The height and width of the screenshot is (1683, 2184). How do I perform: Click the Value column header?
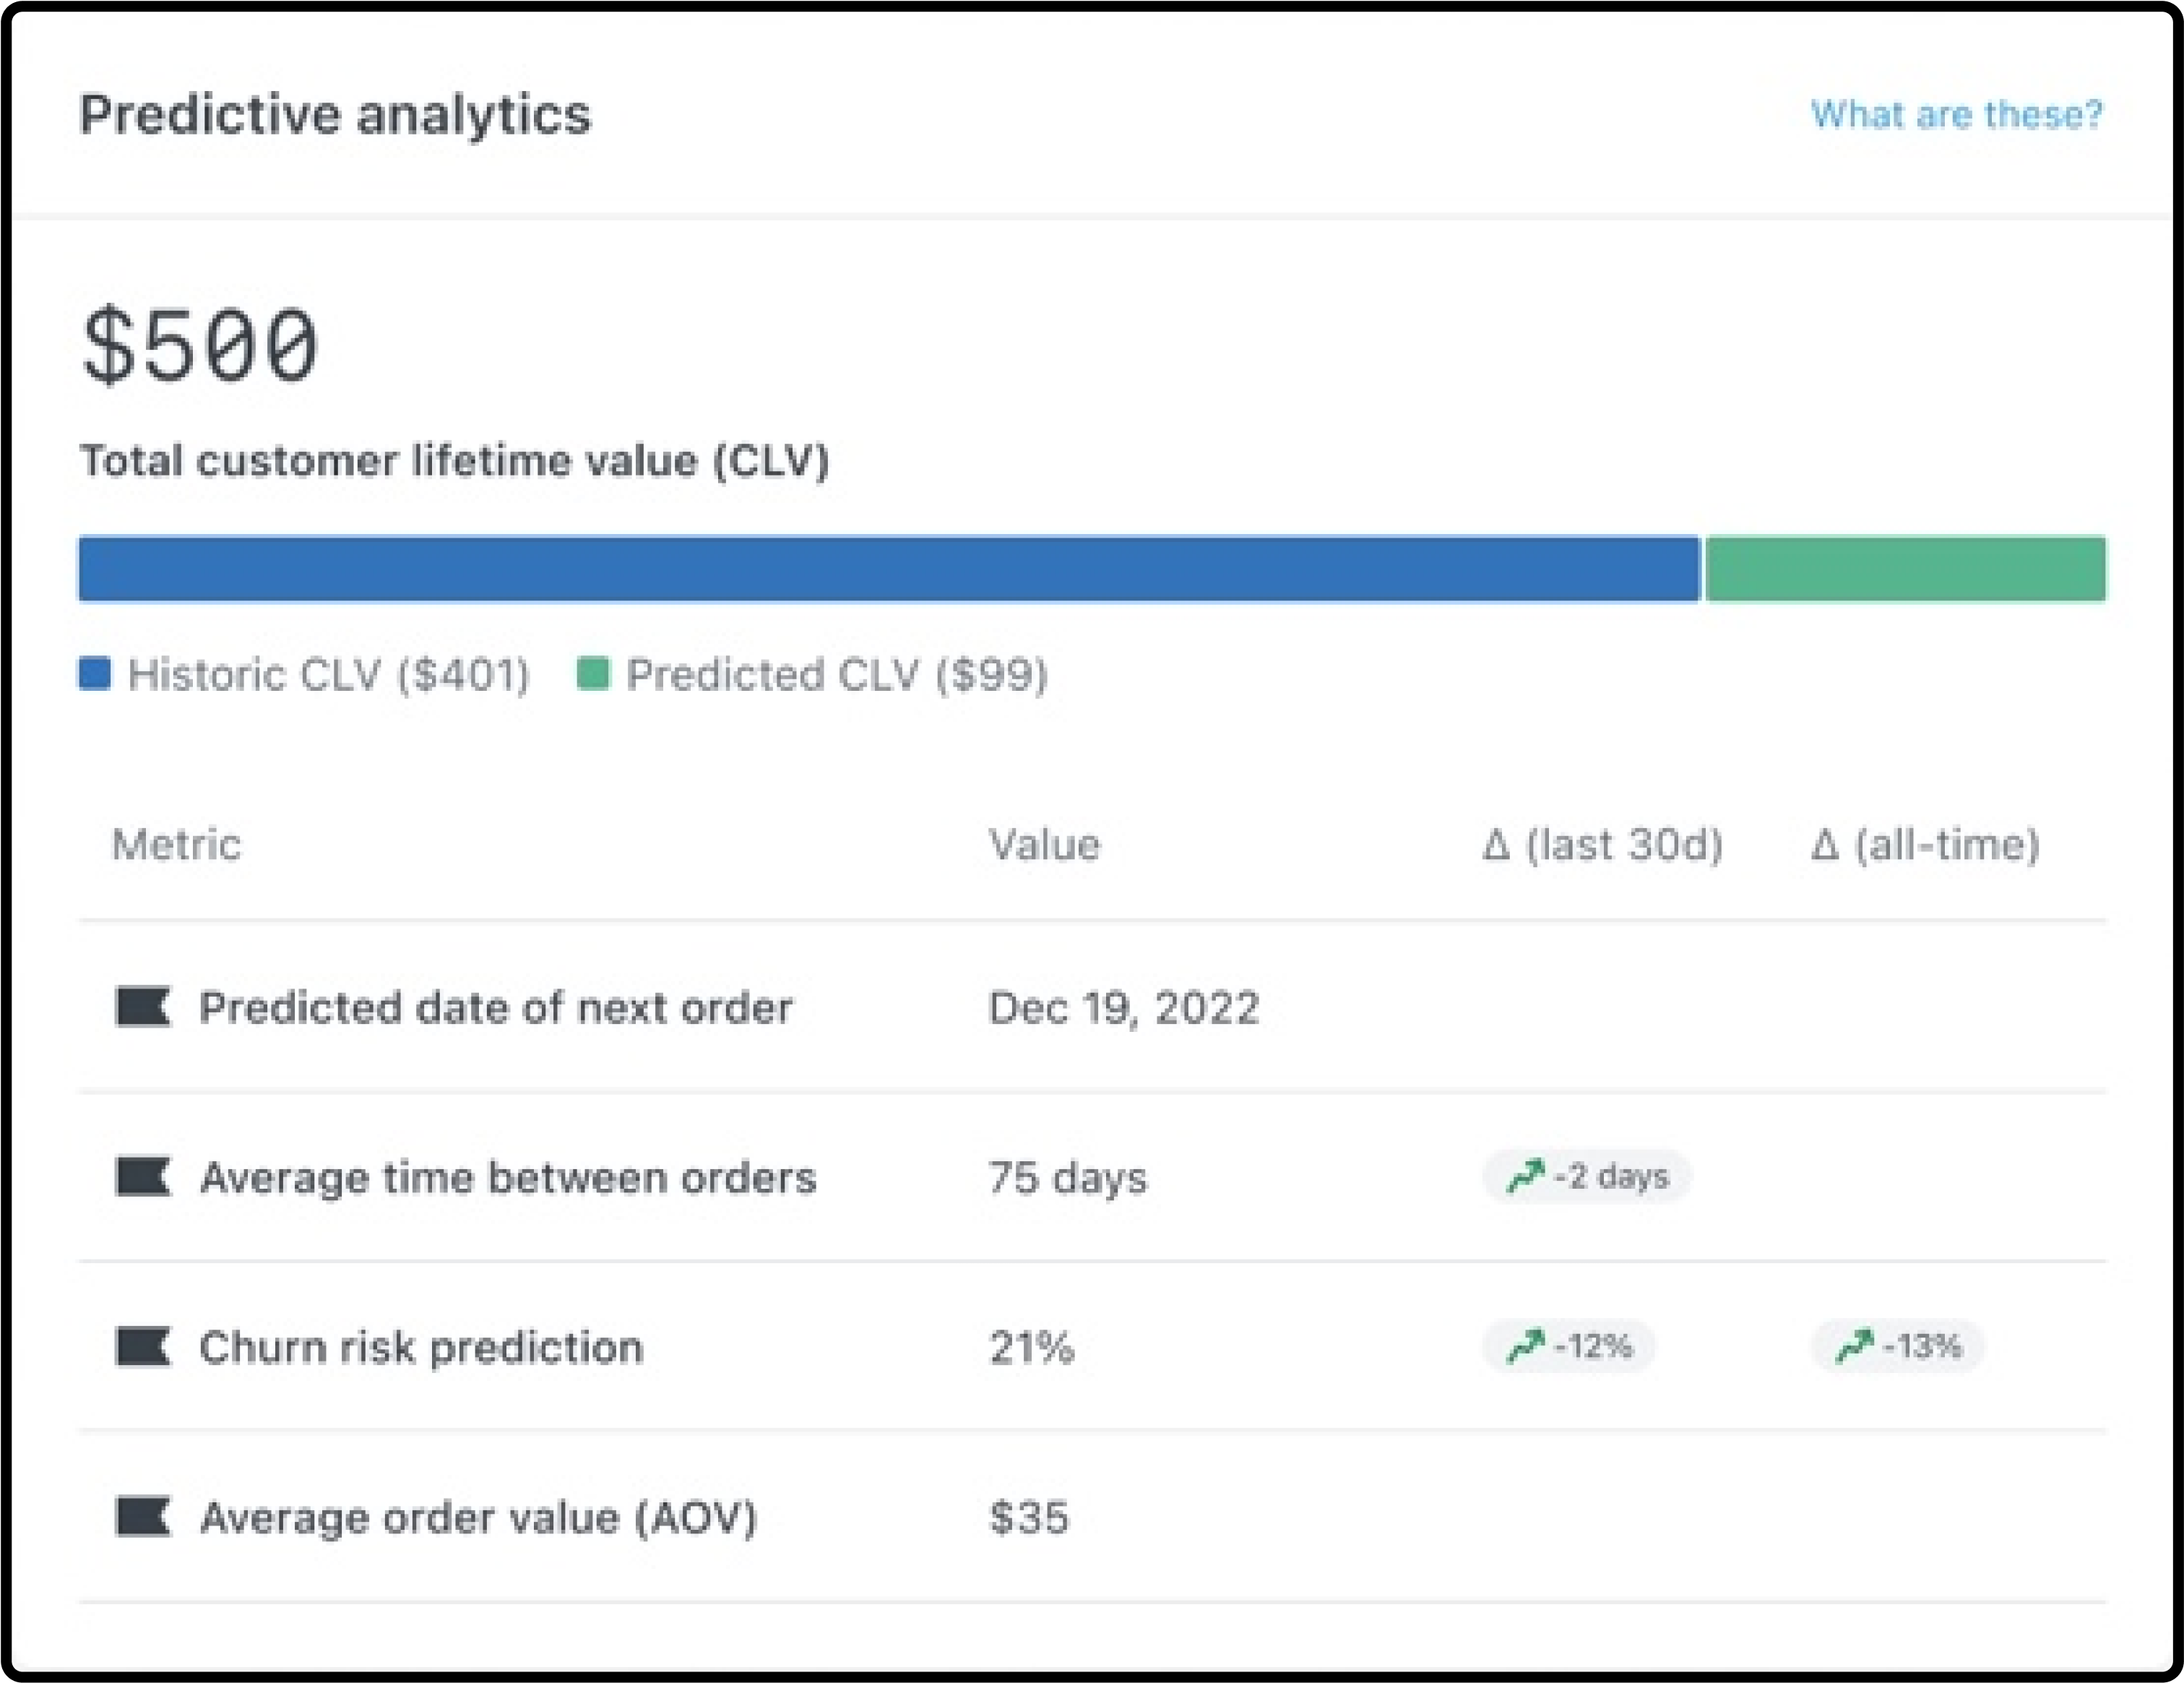pos(1044,845)
